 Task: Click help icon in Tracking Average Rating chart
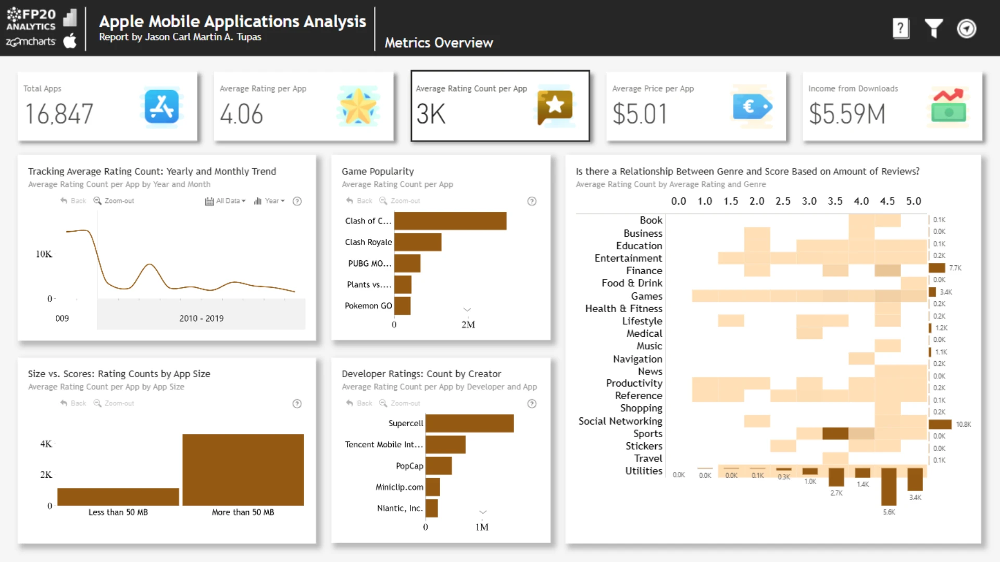(297, 201)
